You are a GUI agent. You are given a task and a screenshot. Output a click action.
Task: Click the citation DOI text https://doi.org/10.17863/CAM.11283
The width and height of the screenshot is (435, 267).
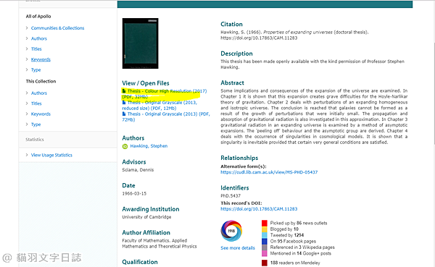click(259, 38)
